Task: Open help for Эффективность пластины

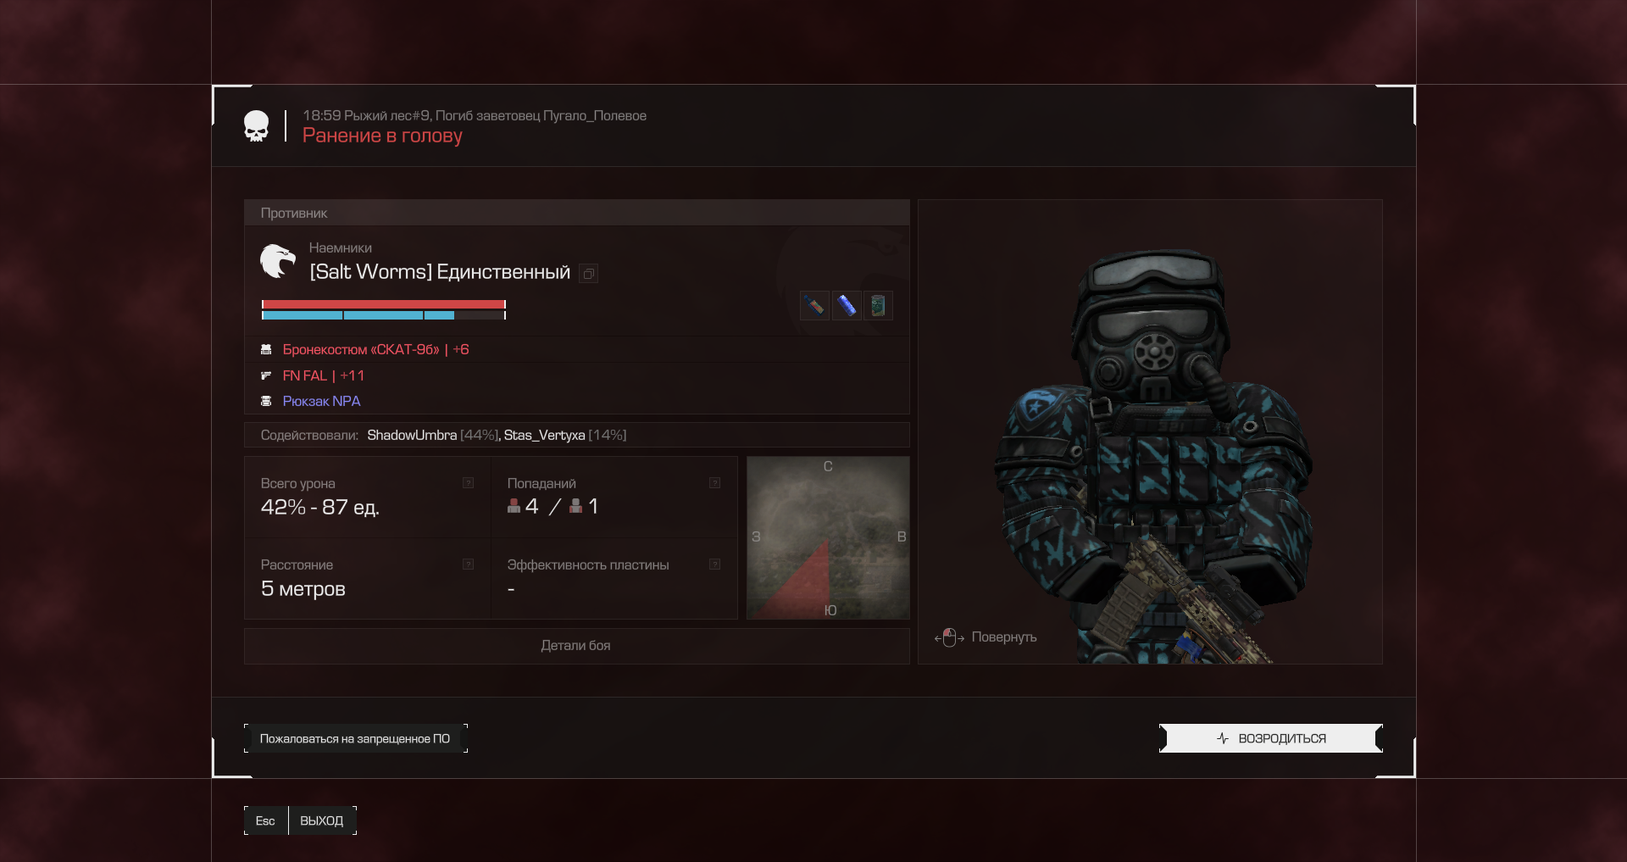Action: (x=714, y=564)
